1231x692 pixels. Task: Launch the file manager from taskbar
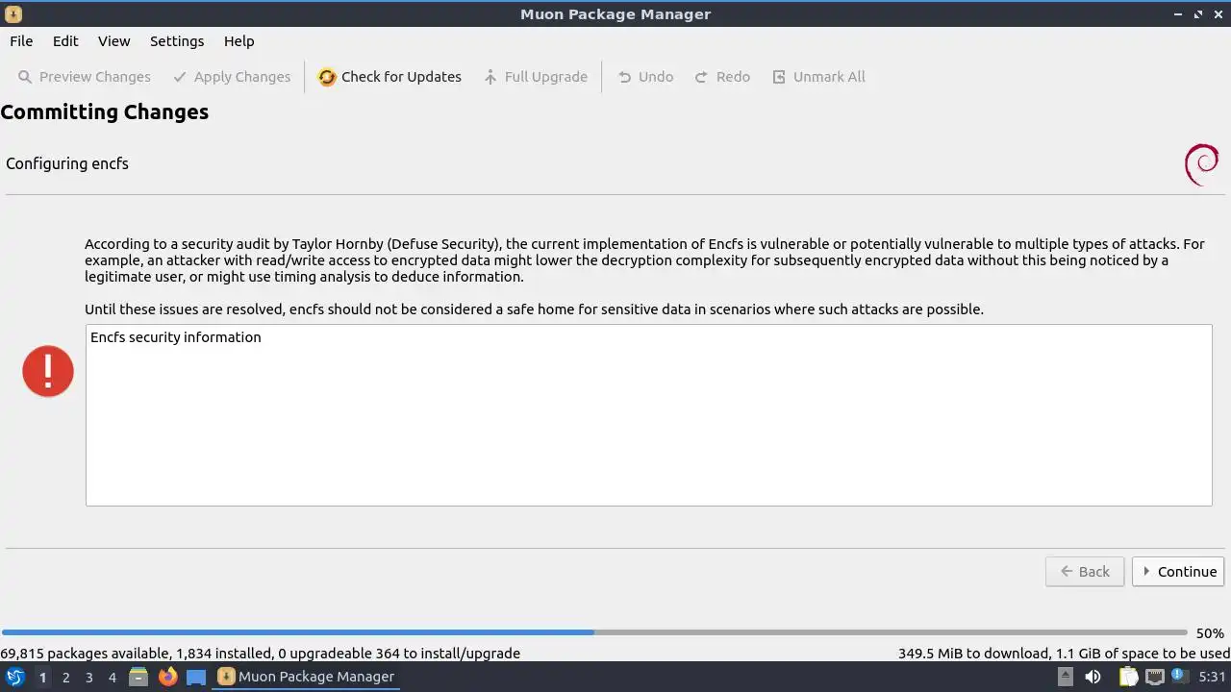(138, 677)
